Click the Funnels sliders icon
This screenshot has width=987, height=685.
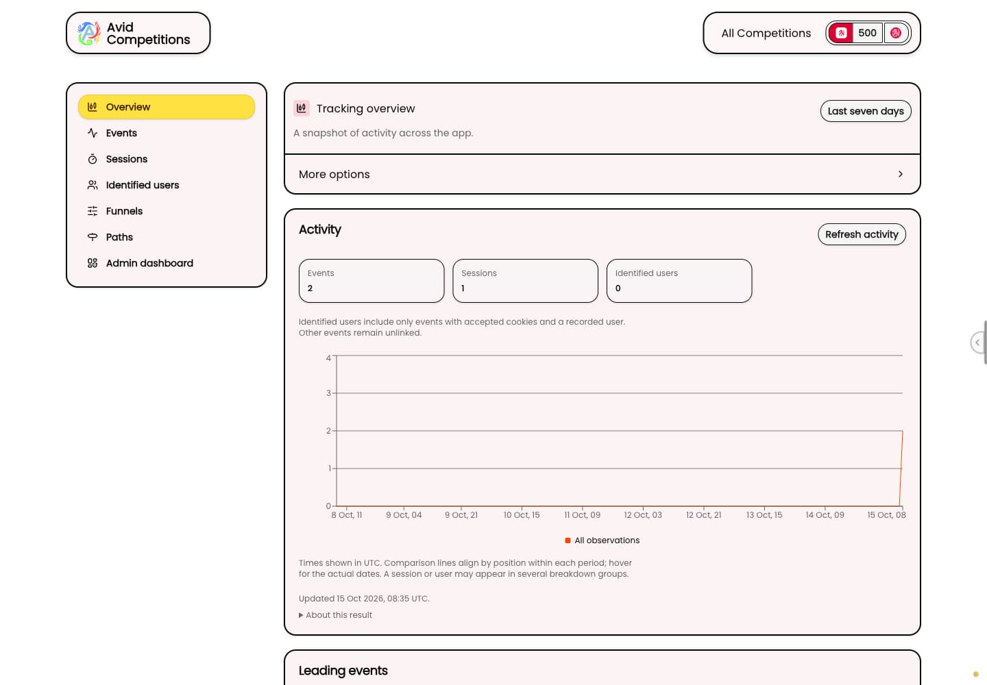pos(93,211)
